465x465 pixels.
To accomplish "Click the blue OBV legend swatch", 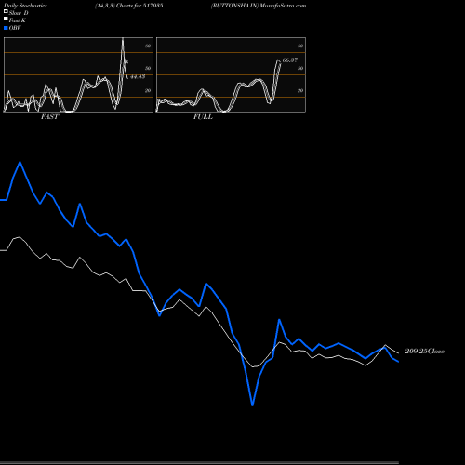I will pyautogui.click(x=6, y=28).
